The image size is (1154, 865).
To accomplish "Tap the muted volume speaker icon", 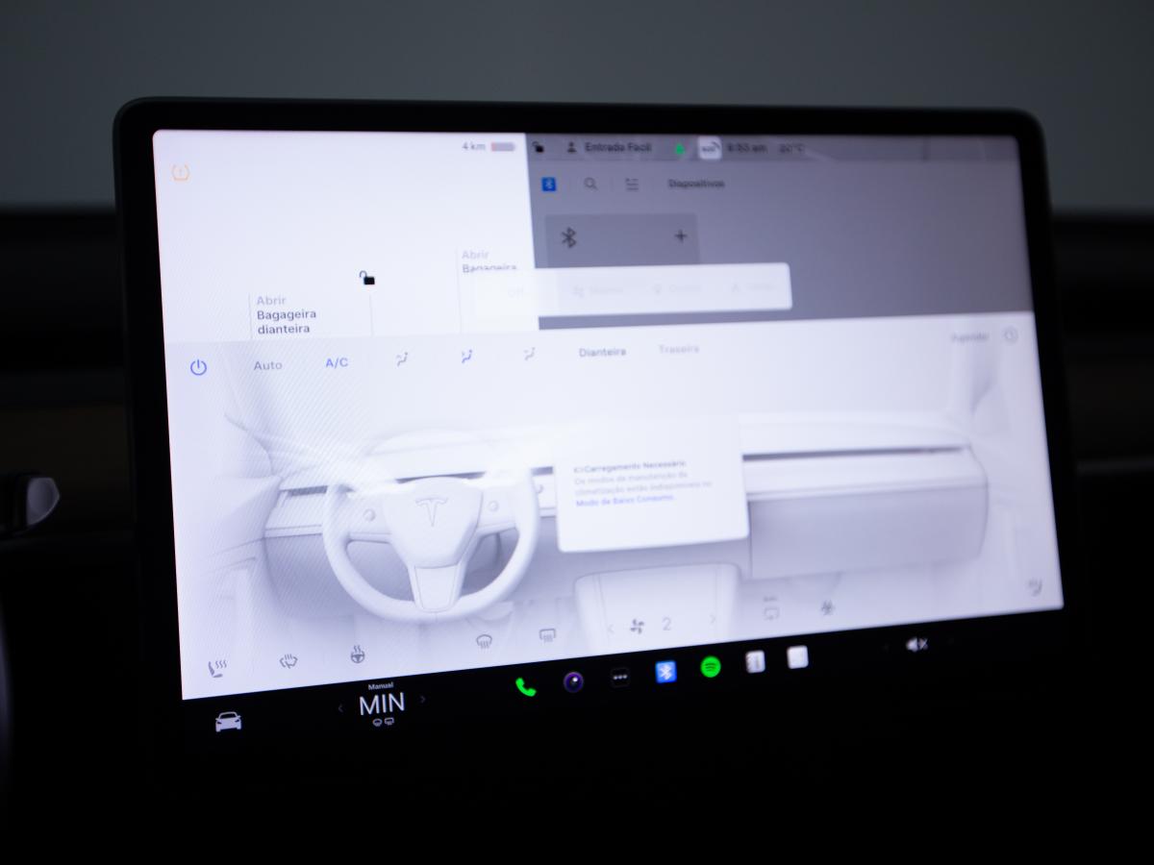I will pos(916,645).
